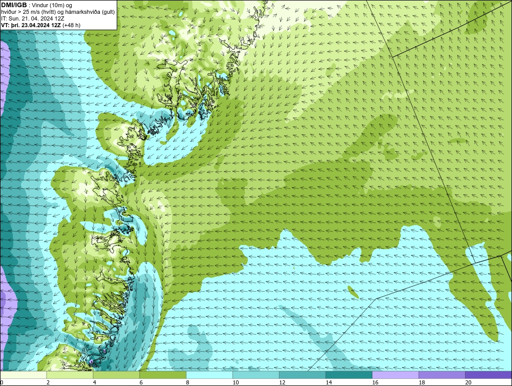The height and width of the screenshot is (386, 512).
Task: Click the '20' label on the wind scale
Action: click(468, 382)
